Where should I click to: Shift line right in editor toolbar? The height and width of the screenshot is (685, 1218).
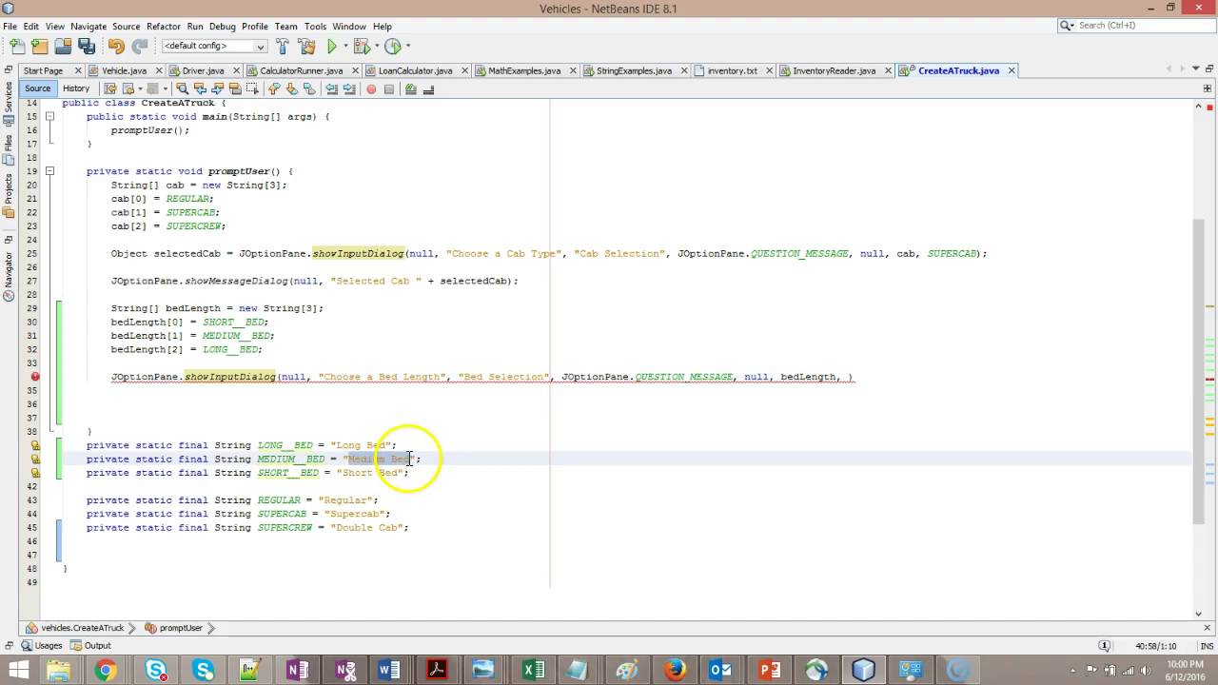point(349,88)
